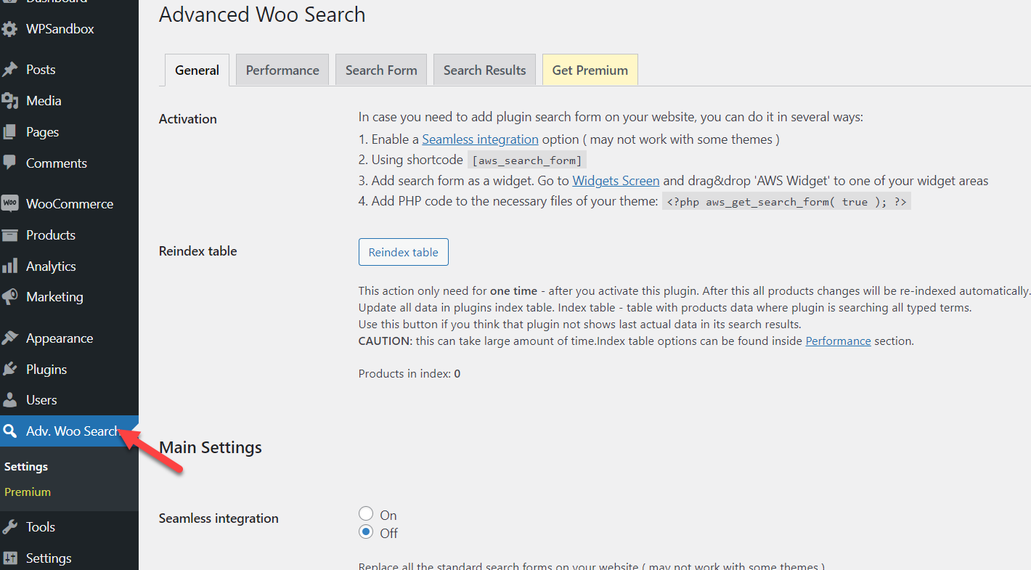
Task: Switch to the General tab
Action: (x=197, y=70)
